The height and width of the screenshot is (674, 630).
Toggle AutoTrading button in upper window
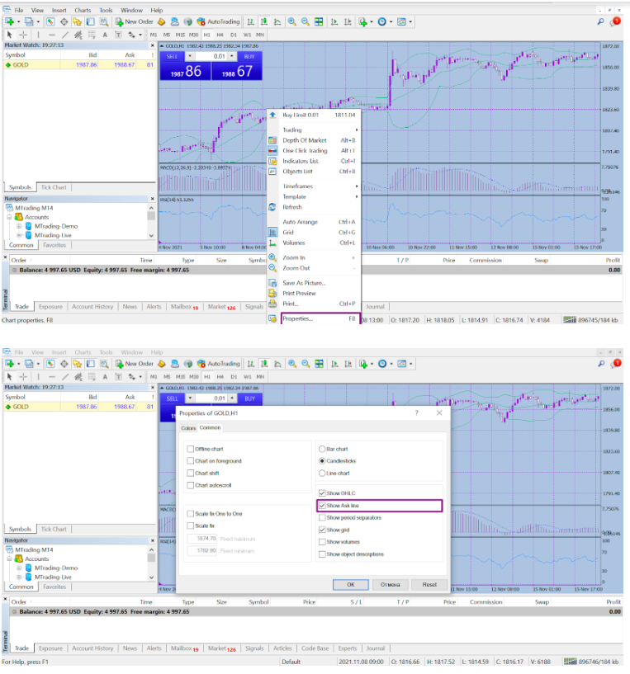218,21
